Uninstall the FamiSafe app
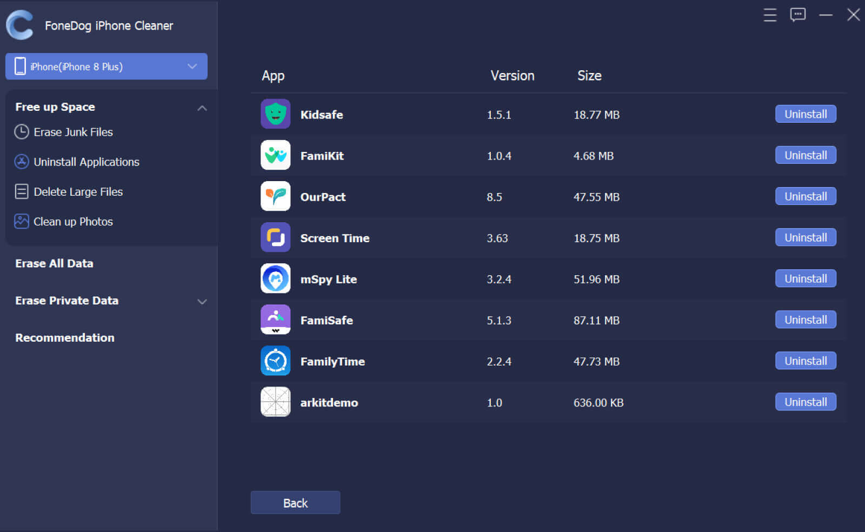Screen dimensions: 865x532 [x=806, y=320]
